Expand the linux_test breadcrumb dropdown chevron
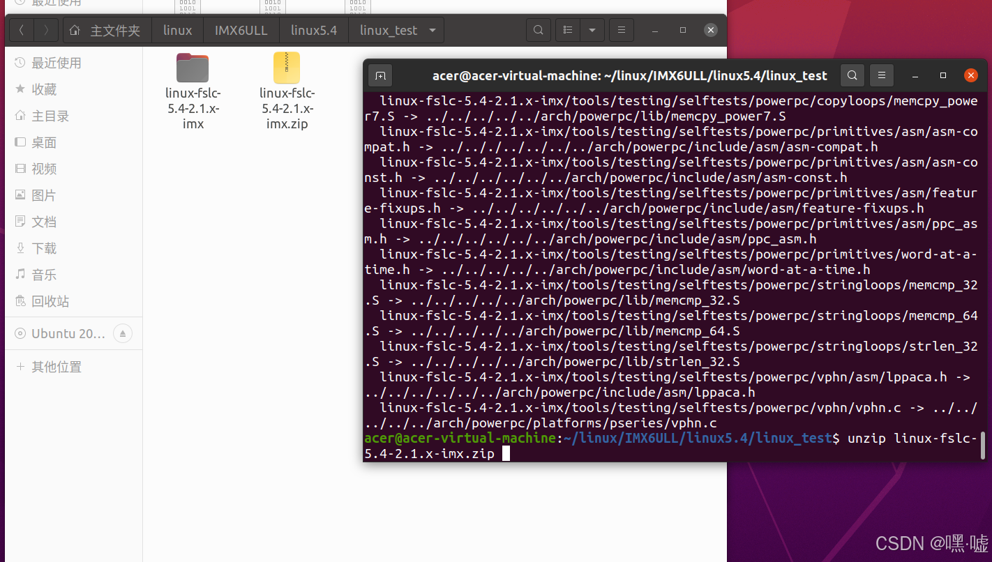This screenshot has height=562, width=992. [432, 29]
